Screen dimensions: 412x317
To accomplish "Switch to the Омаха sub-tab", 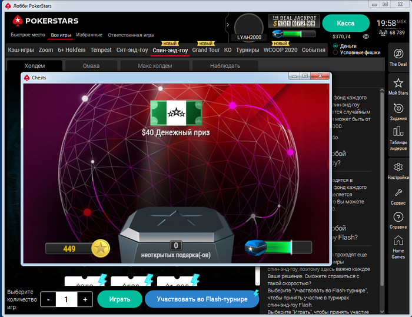I will (91, 66).
